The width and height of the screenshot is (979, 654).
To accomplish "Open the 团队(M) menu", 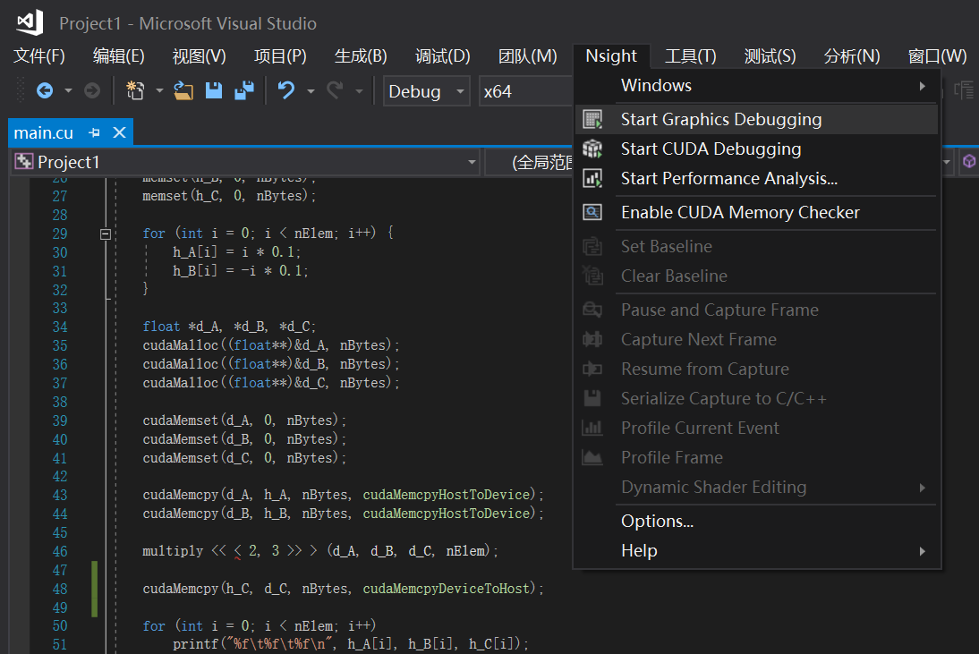I will [x=528, y=56].
